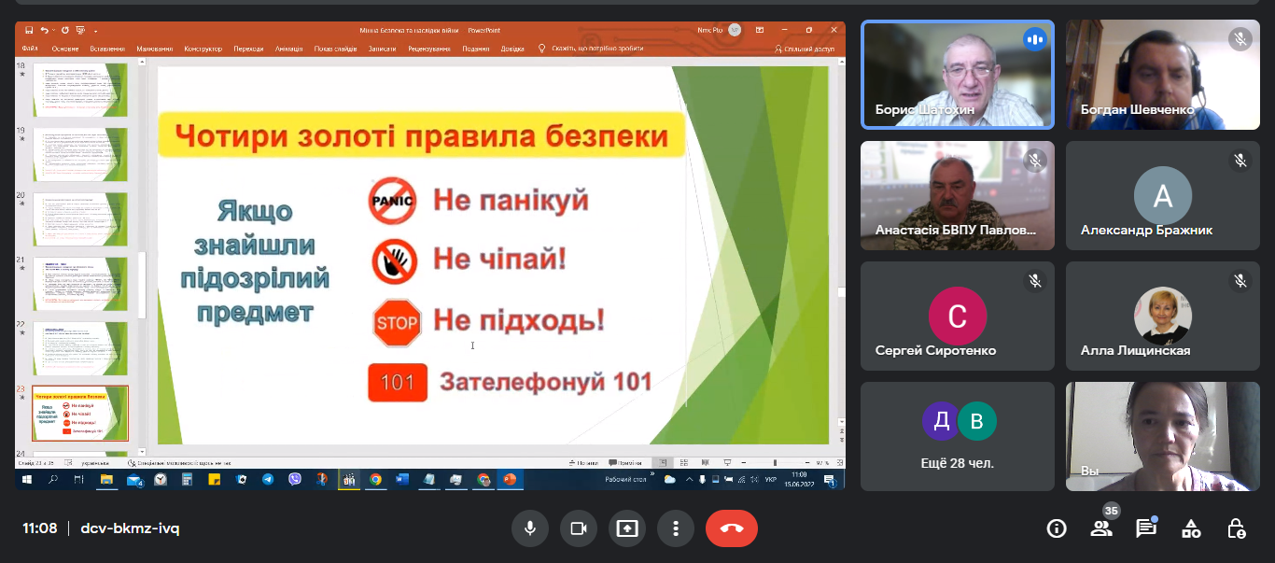Open host controls lock icon
The width and height of the screenshot is (1275, 563).
coord(1236,529)
